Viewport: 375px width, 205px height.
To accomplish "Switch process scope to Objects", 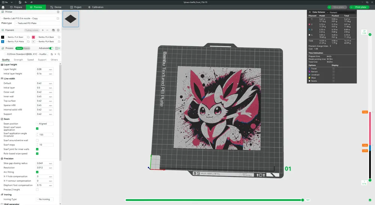I will (x=27, y=48).
